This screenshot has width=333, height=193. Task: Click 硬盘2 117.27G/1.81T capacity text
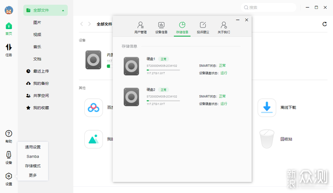(156, 104)
